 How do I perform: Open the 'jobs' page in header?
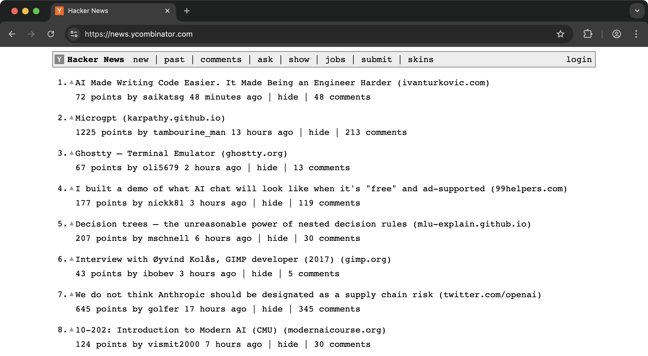pos(335,60)
